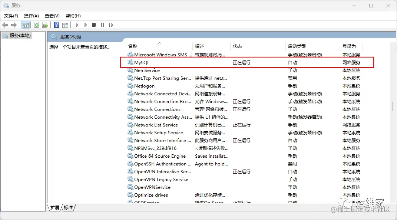
Task: Click the gear icon beside Optimize drives
Action: click(130, 195)
